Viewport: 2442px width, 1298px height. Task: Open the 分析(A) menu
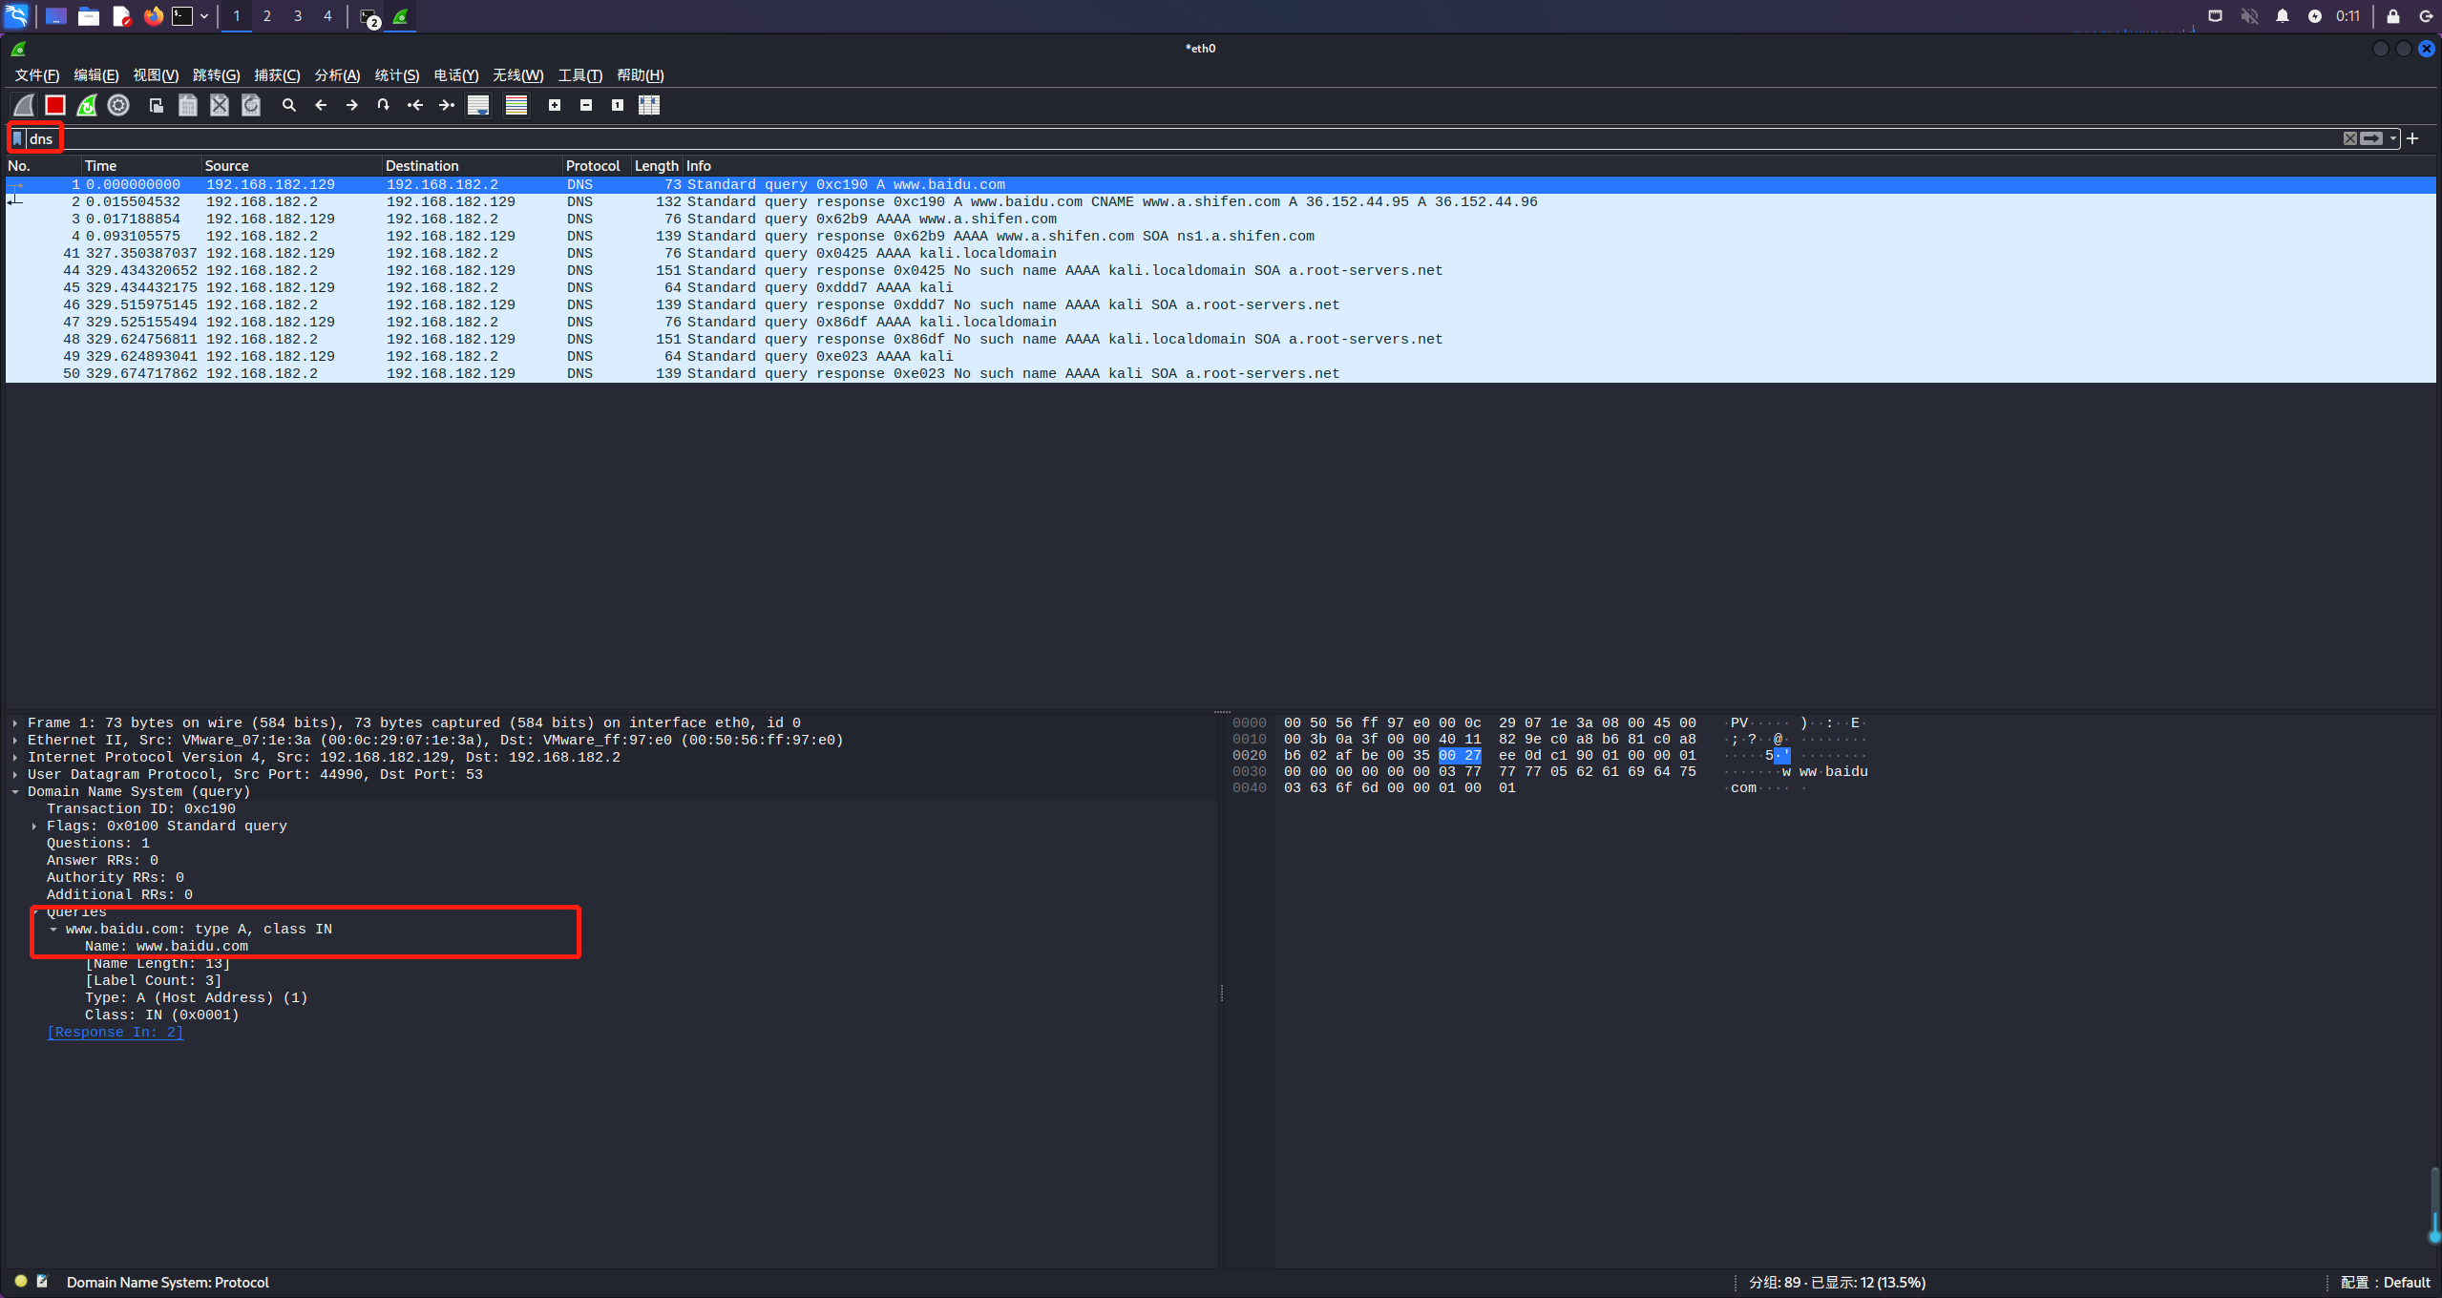tap(337, 75)
